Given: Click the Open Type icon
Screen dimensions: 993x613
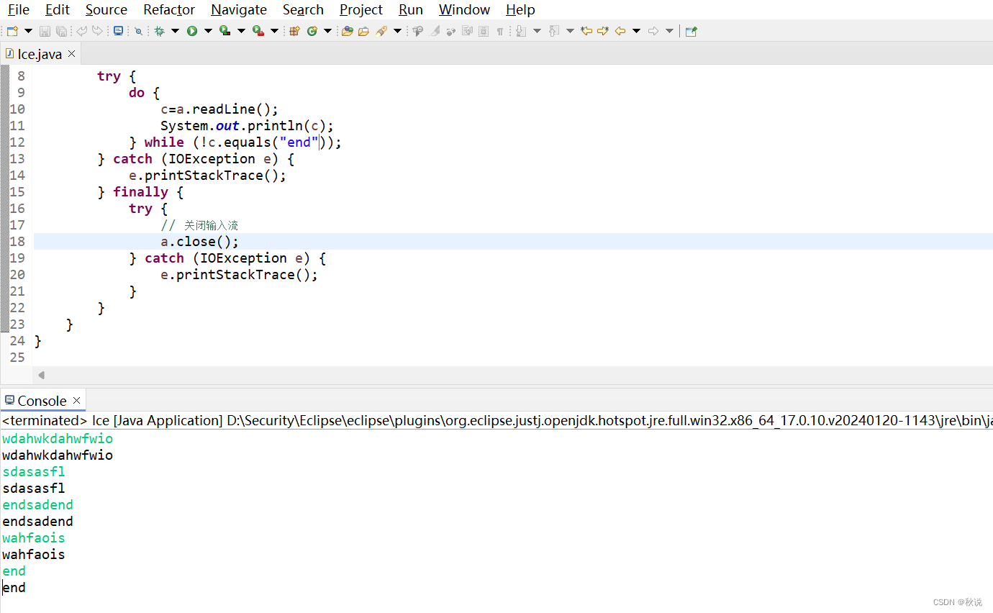Looking at the screenshot, I should (x=348, y=31).
